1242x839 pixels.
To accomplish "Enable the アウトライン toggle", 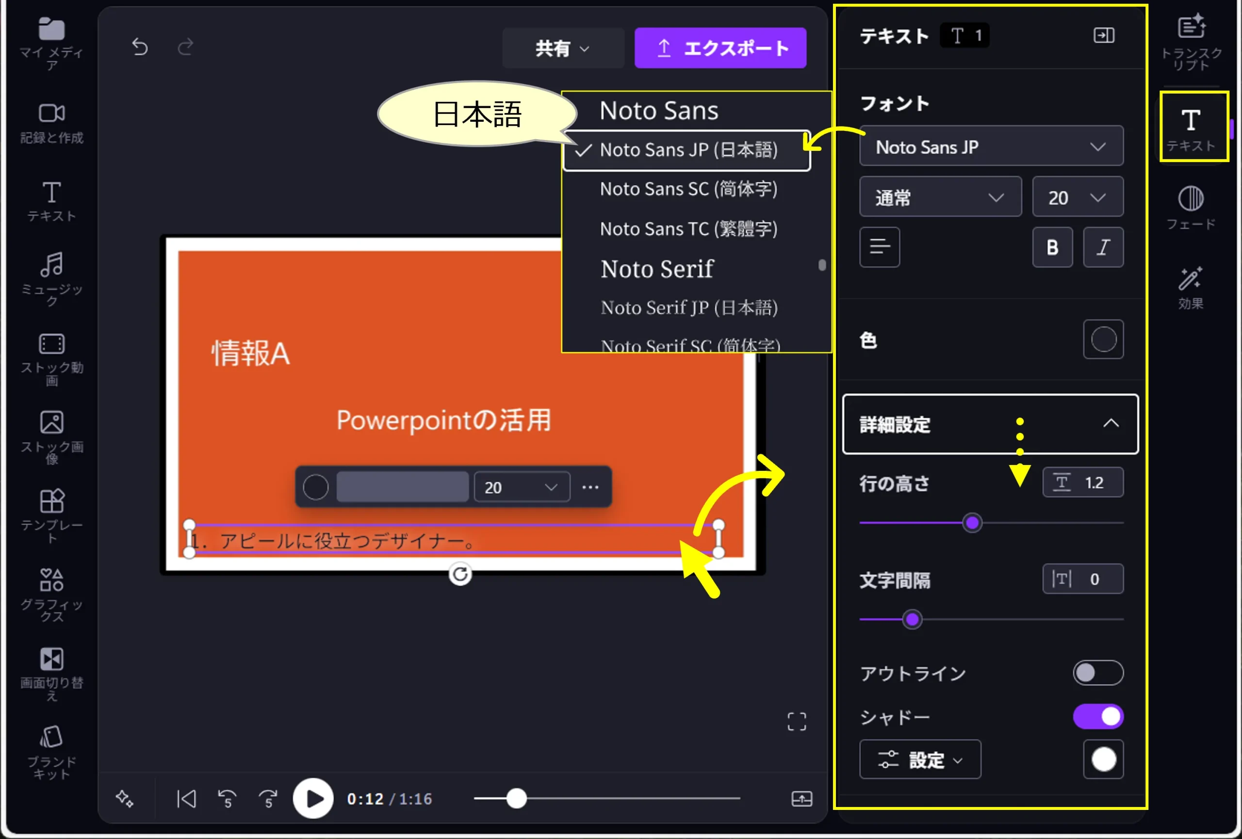I will pos(1098,673).
